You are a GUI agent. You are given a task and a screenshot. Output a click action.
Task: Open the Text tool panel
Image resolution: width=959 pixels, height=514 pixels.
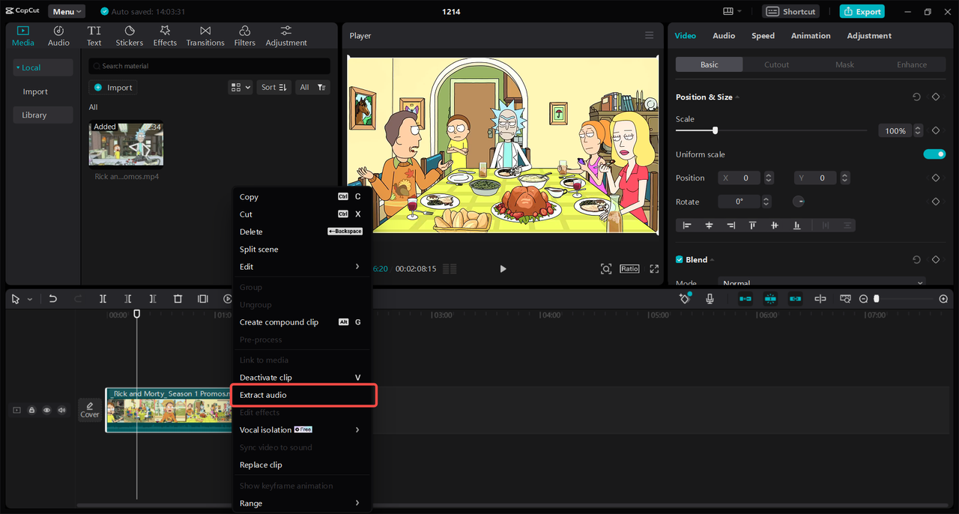coord(94,35)
